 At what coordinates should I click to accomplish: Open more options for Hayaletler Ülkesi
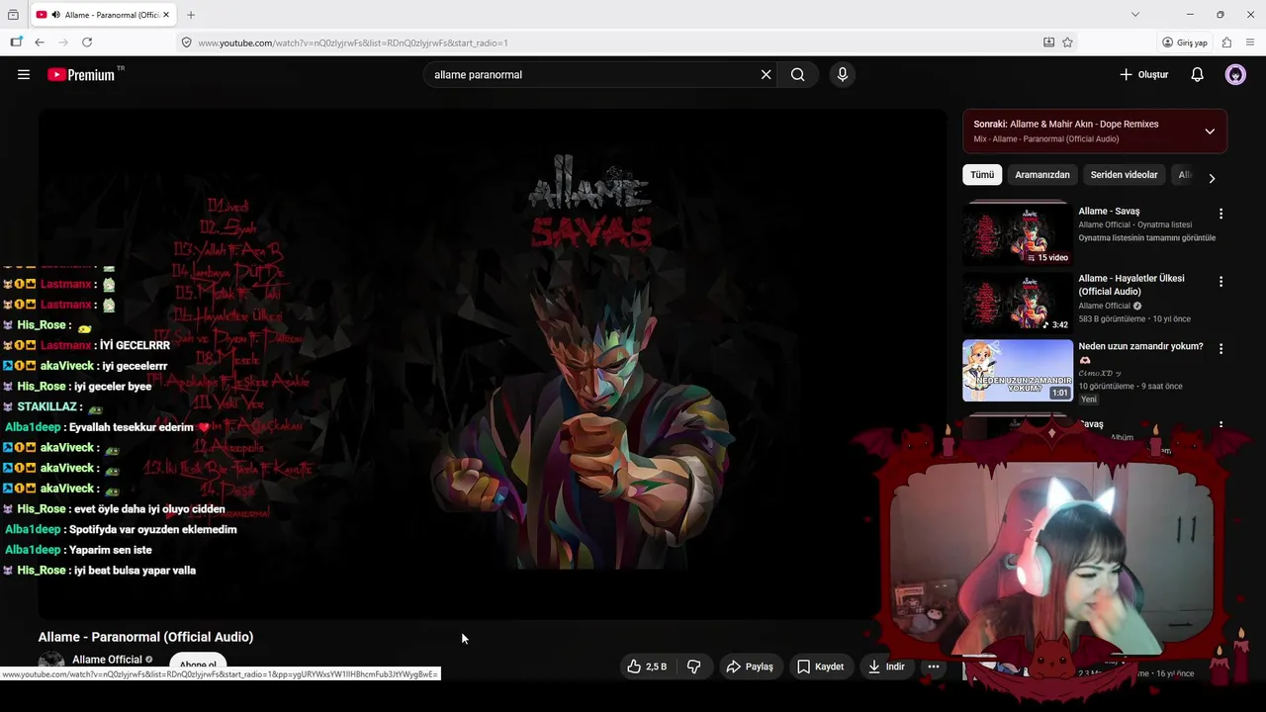pyautogui.click(x=1221, y=282)
